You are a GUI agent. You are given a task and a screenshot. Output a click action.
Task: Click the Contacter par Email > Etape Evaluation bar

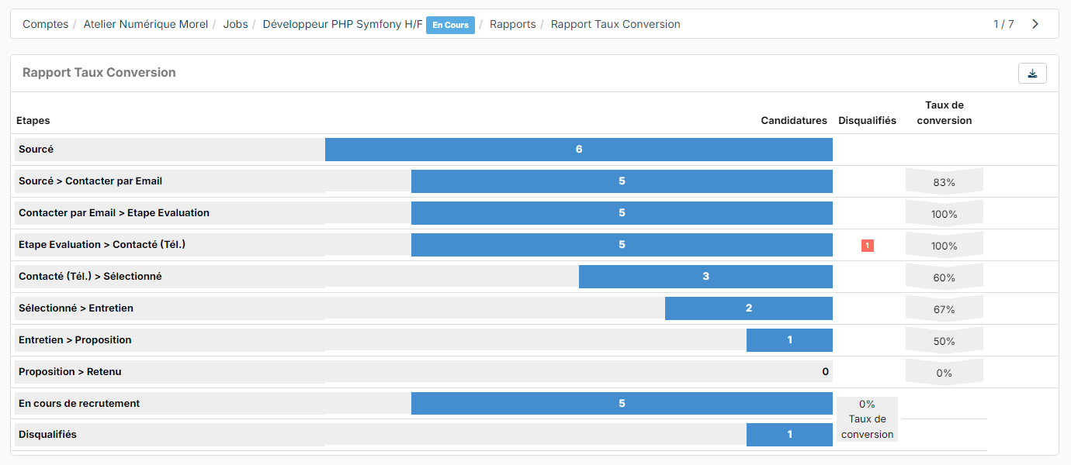(x=622, y=213)
